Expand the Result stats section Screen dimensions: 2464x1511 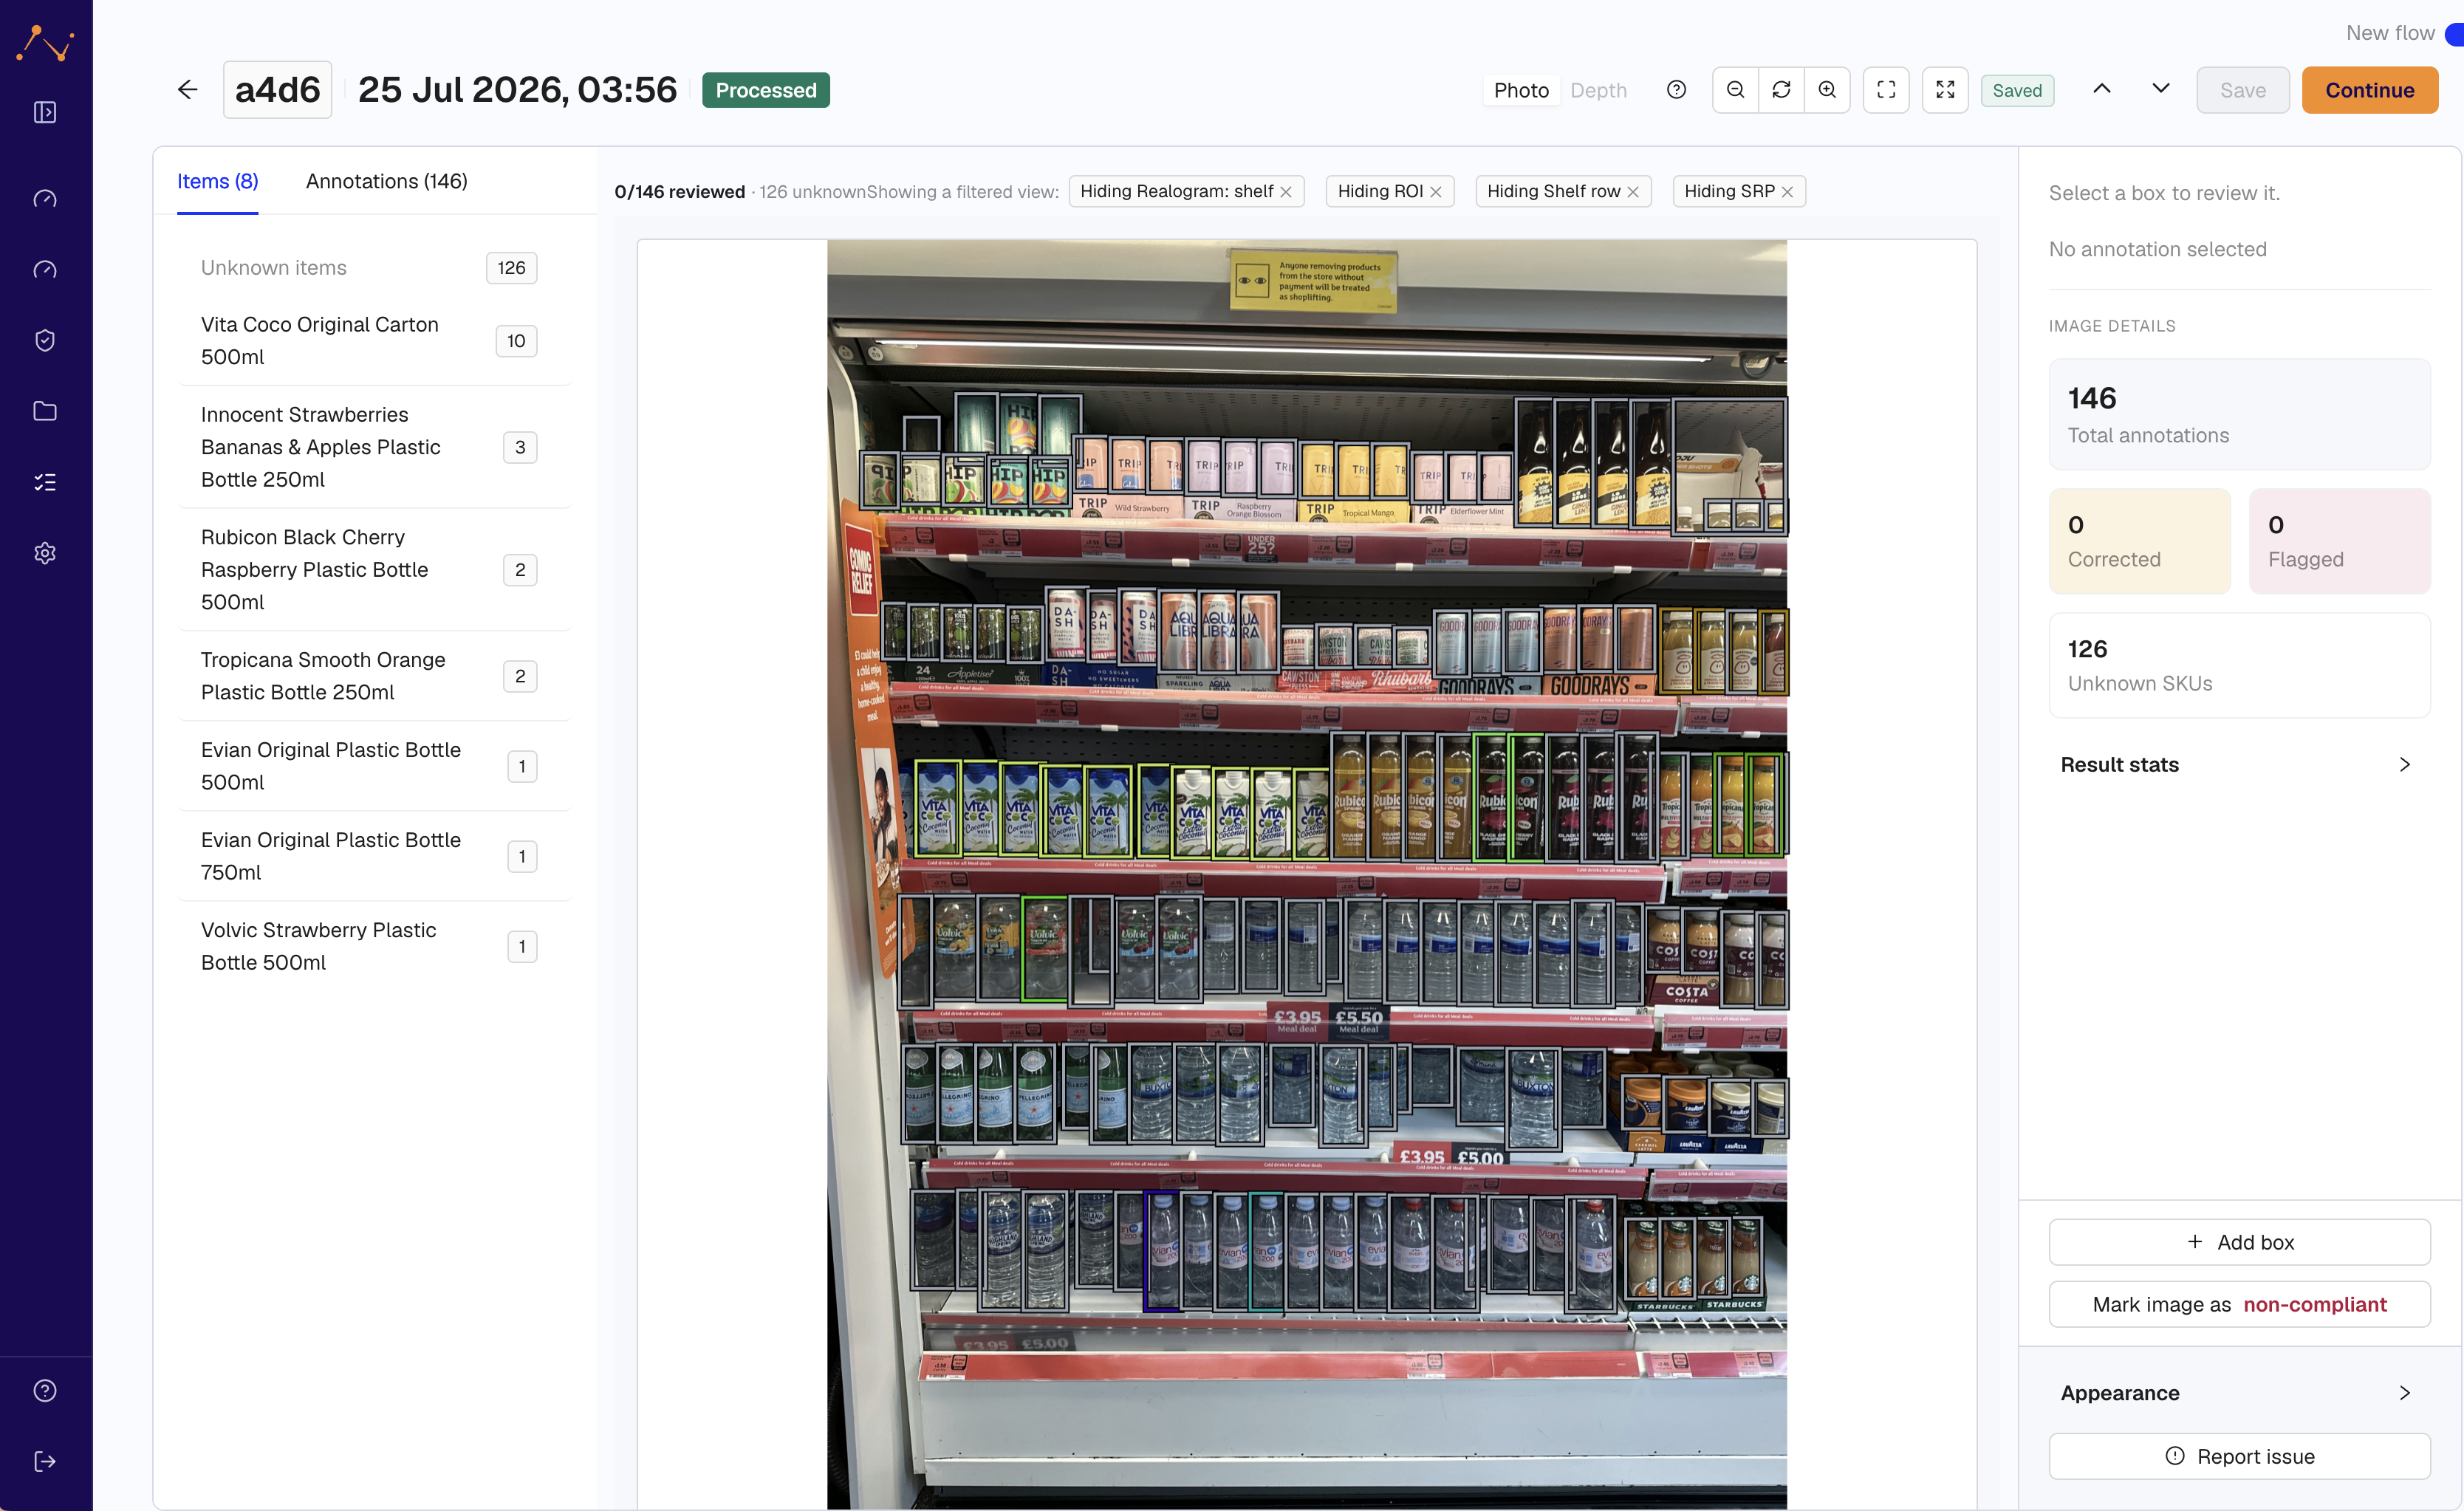(2239, 764)
